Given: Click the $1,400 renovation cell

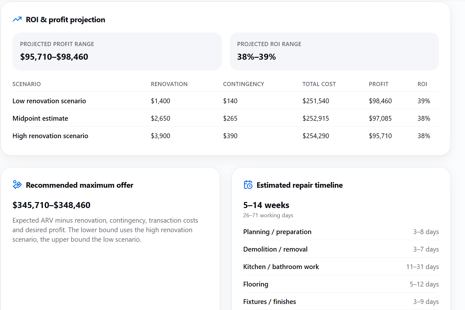Looking at the screenshot, I should point(160,101).
